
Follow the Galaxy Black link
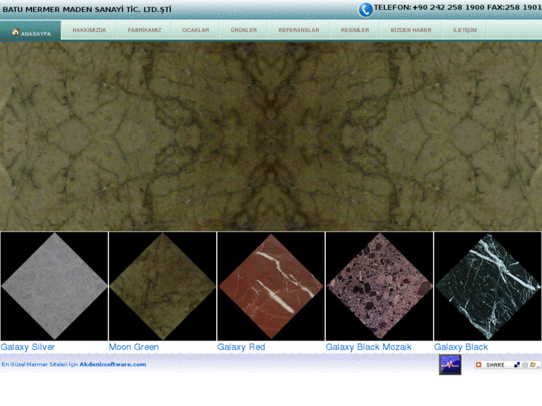[461, 347]
